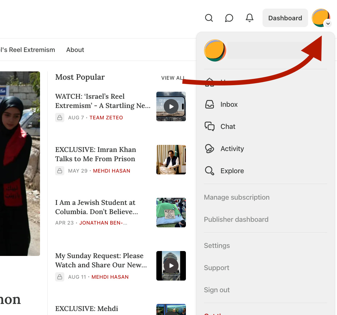337x315 pixels.
Task: Click the play button on the Israel's Reel Extremism video
Action: point(171,106)
